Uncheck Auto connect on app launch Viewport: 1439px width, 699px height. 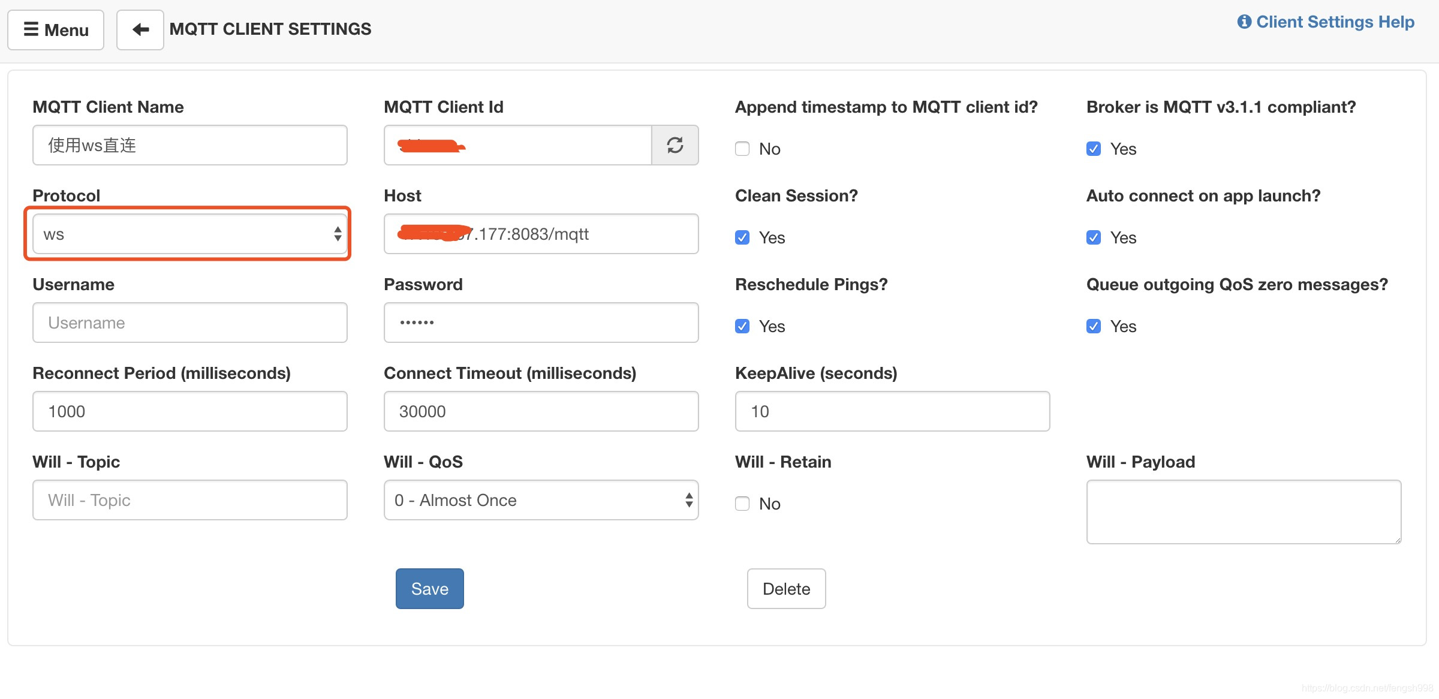click(x=1094, y=237)
